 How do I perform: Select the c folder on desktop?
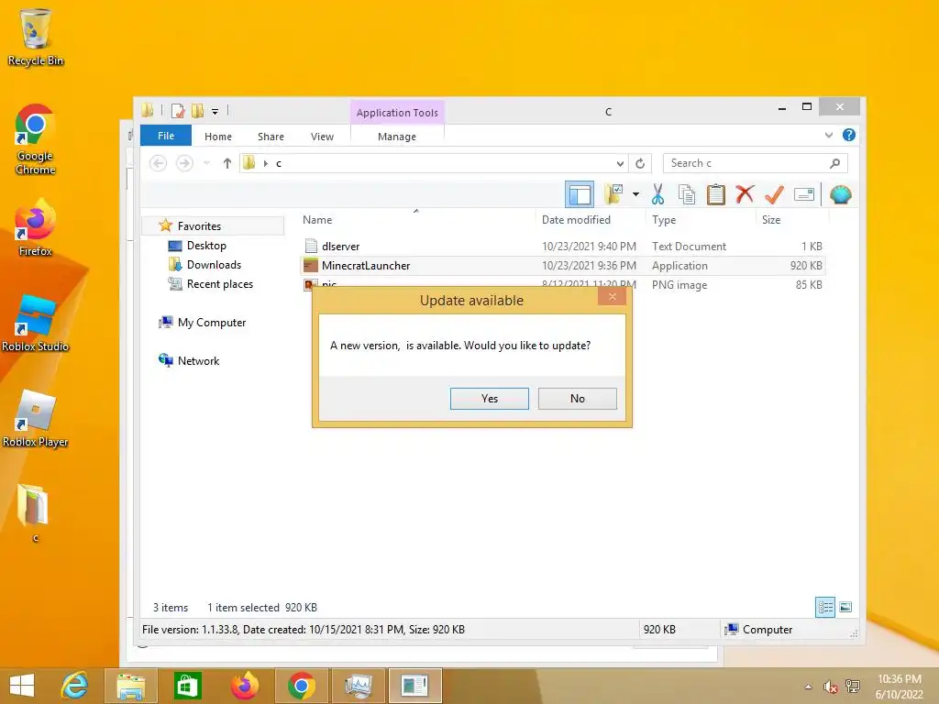click(34, 513)
